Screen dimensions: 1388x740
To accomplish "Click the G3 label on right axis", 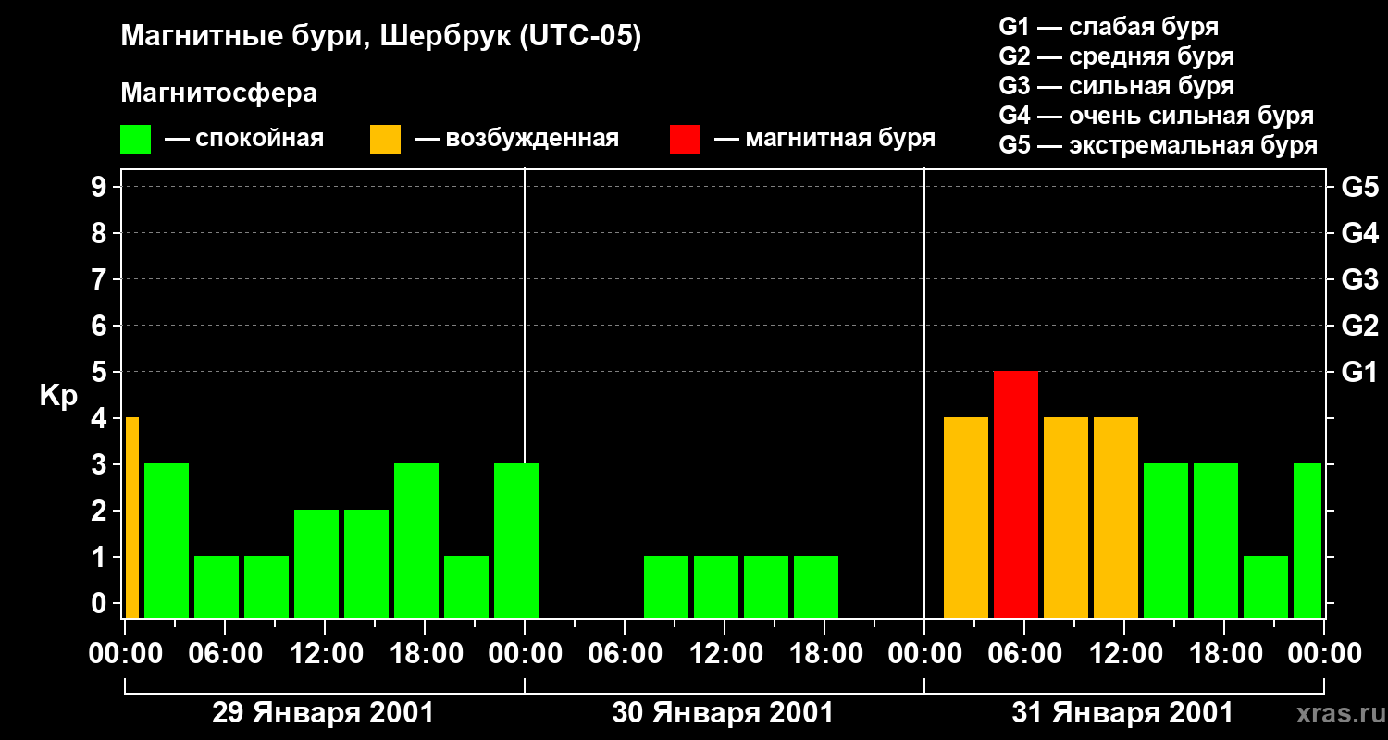I will 1359,279.
